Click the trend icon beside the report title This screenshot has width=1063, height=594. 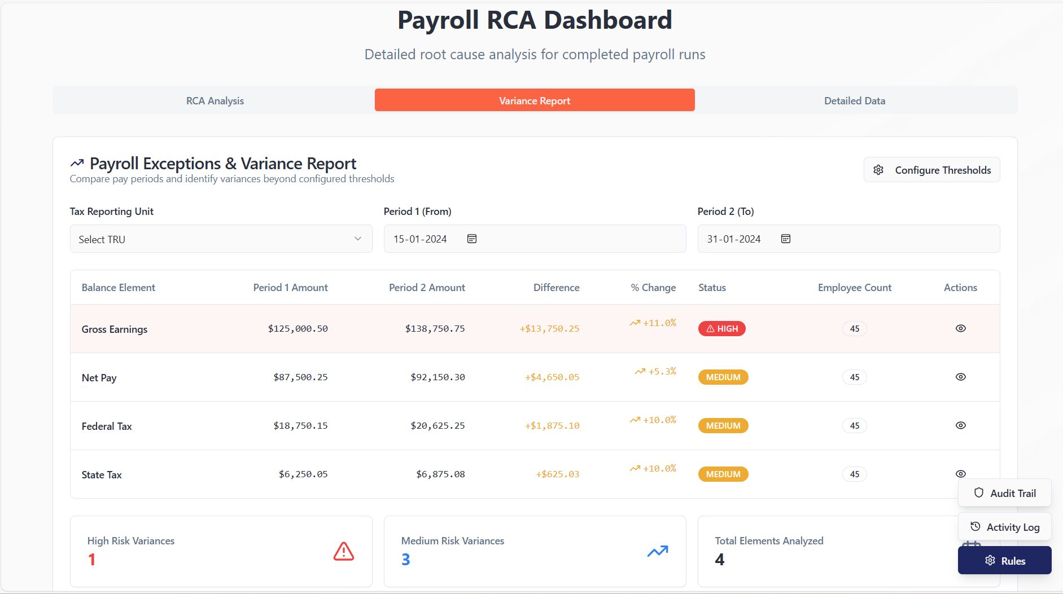[x=77, y=164]
